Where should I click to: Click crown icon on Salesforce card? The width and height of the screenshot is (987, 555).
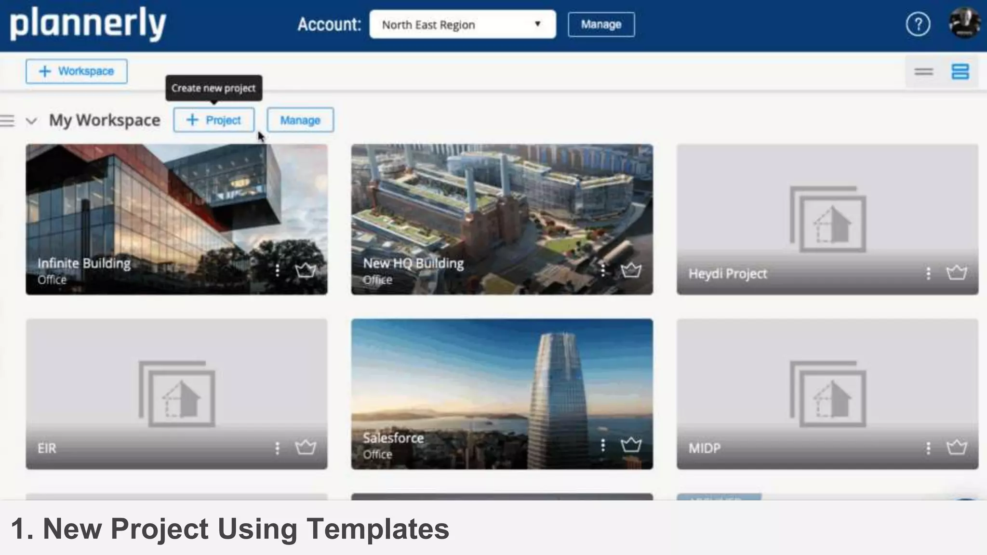click(631, 445)
